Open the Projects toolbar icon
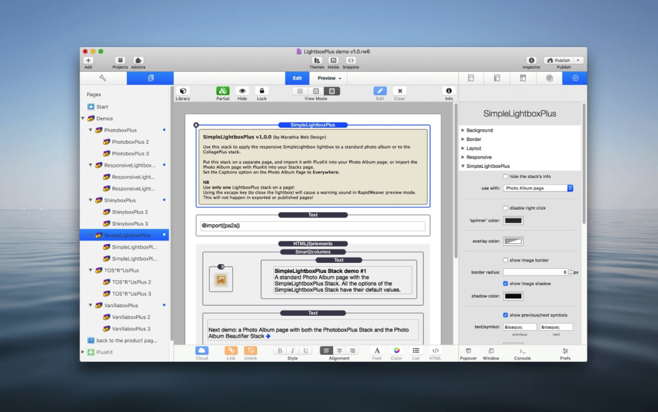This screenshot has height=412, width=658. (120, 60)
